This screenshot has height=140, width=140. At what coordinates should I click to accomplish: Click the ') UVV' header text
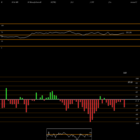(x=92, y=2)
